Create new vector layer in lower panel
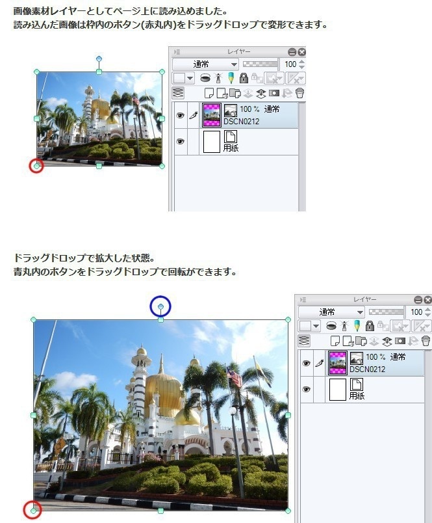The image size is (432, 523). click(x=348, y=342)
